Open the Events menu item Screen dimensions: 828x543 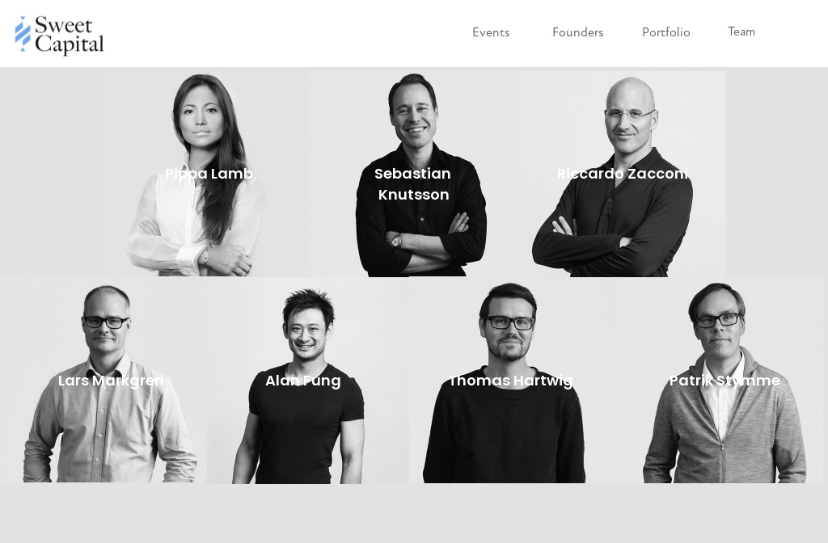click(x=491, y=32)
